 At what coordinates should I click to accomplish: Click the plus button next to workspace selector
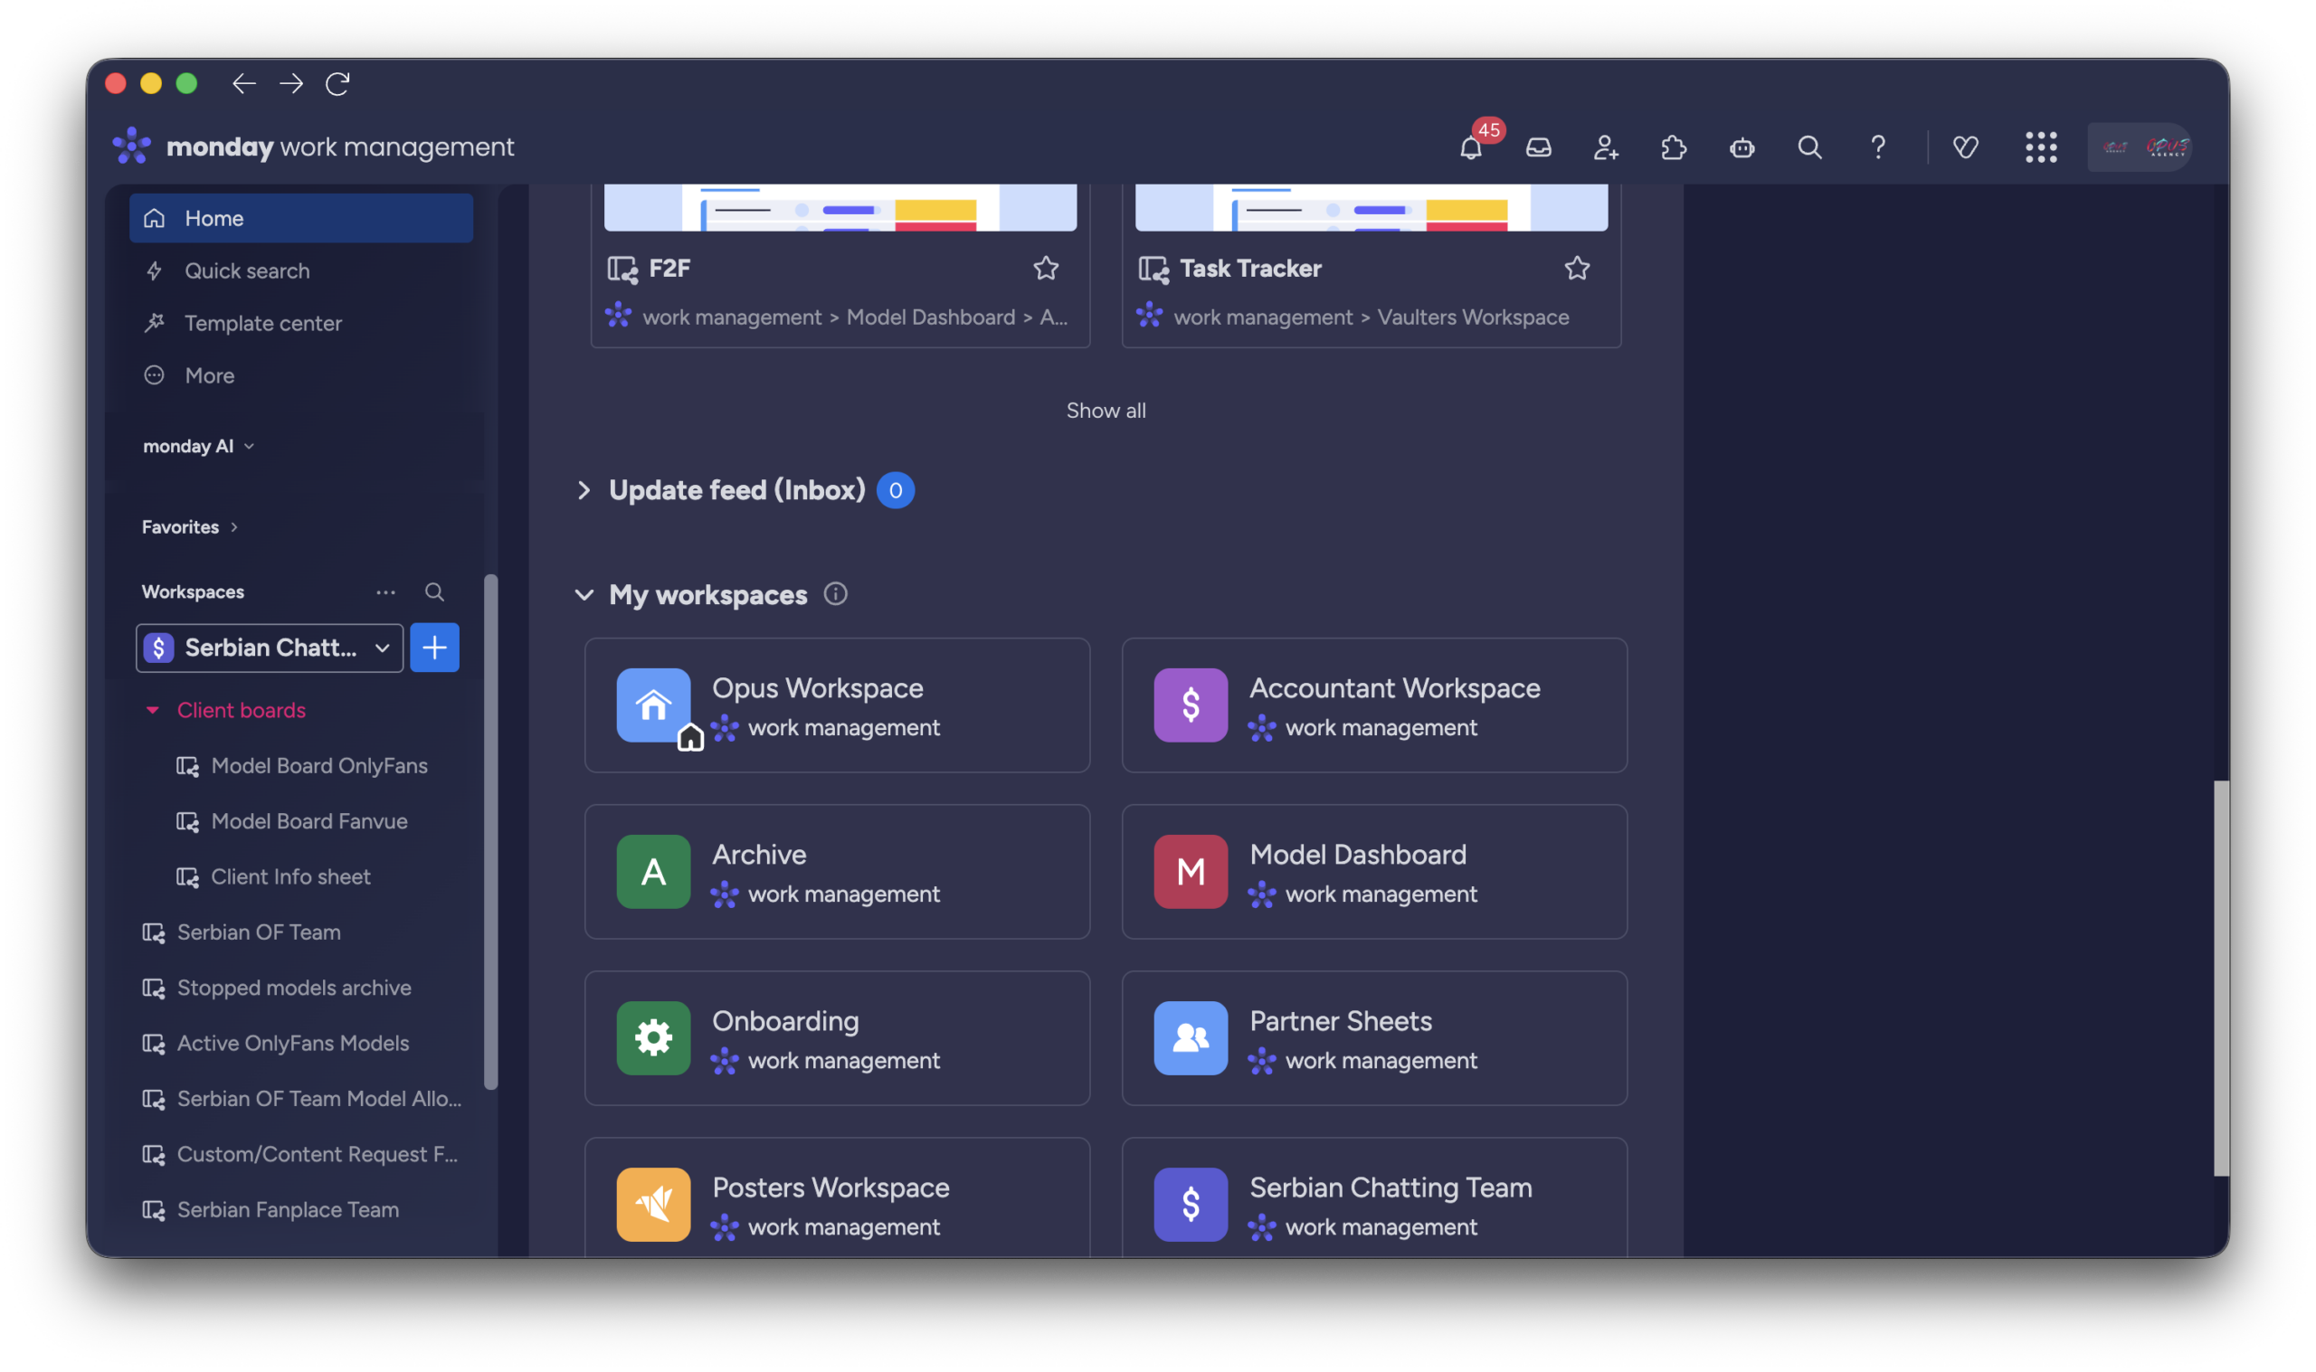click(434, 648)
